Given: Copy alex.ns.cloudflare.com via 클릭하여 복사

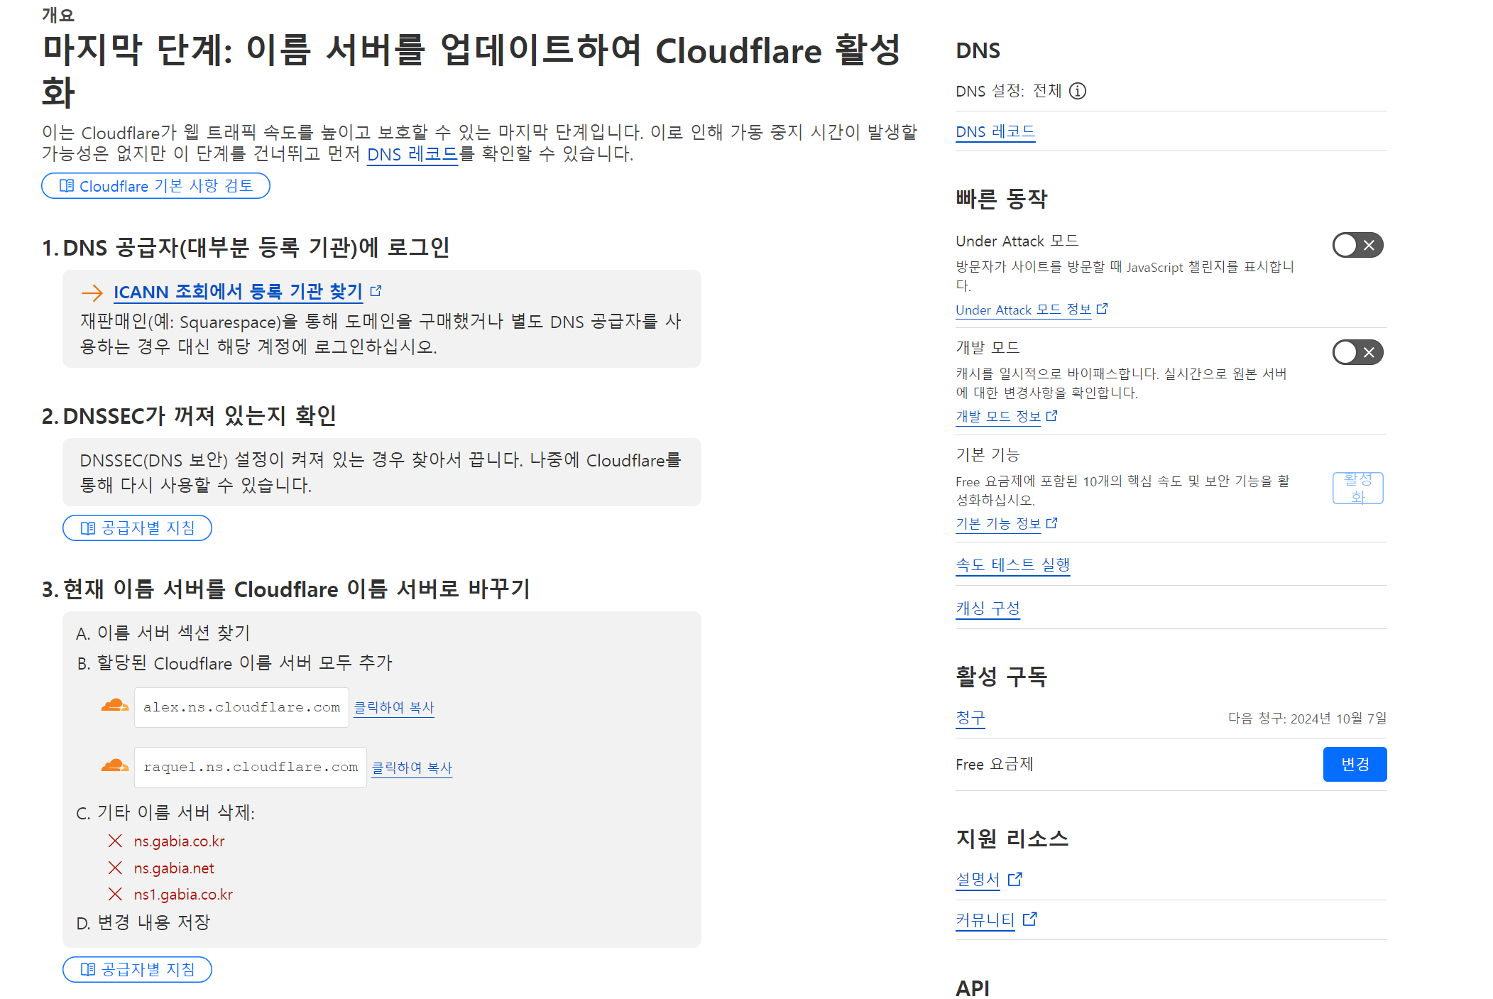Looking at the screenshot, I should click(394, 707).
